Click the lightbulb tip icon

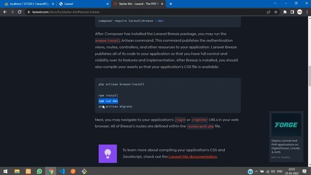108,154
